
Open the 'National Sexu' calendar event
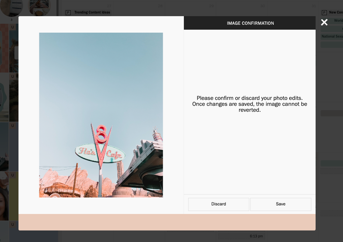click(332, 37)
